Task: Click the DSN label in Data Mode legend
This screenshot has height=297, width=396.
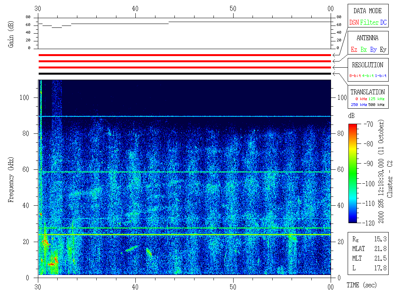Action: click(354, 23)
